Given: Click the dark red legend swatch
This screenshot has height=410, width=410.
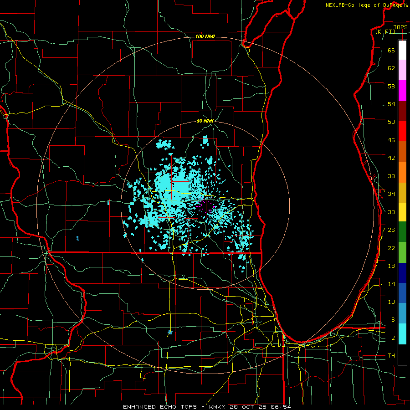Looking at the screenshot, I should (x=402, y=111).
